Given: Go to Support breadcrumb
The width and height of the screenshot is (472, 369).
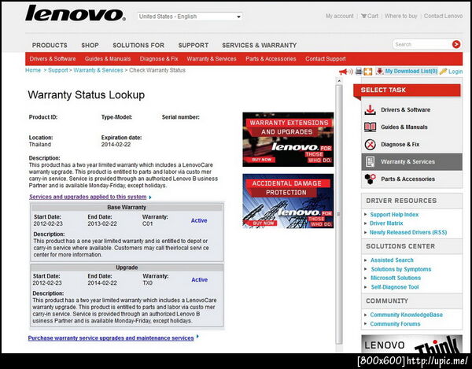Looking at the screenshot, I should click(x=57, y=70).
